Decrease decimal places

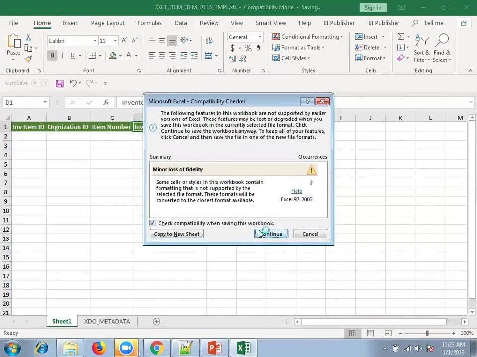tap(243, 59)
